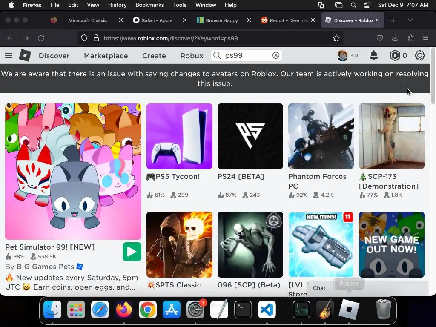Reload the current page
The height and width of the screenshot is (327, 436).
pos(41,38)
